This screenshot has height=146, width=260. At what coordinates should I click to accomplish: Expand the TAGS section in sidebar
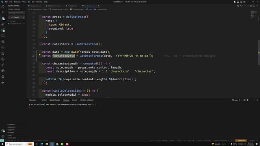point(10,135)
